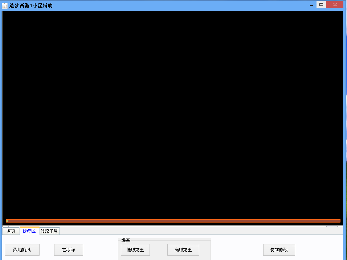Image resolution: width=347 pixels, height=260 pixels.
Task: Click the app icon in title bar
Action: (x=5, y=5)
